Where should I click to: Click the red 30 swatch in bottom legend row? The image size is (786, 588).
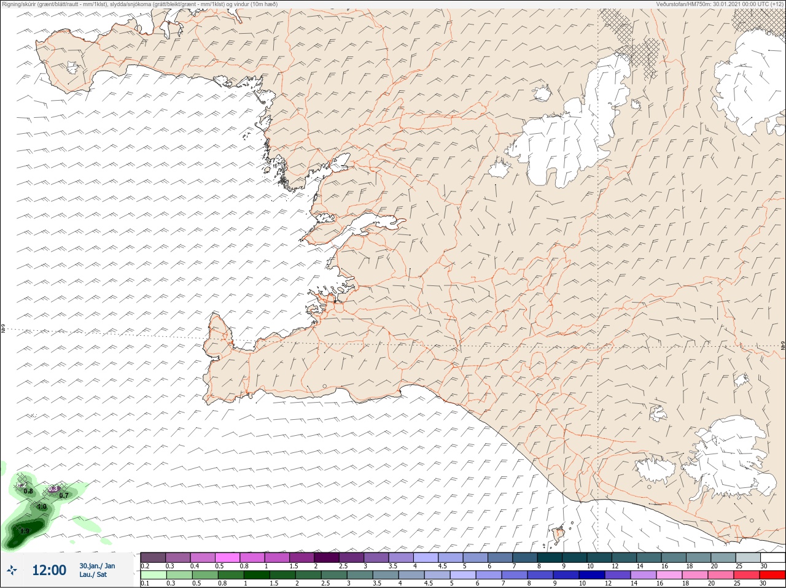tap(772, 575)
